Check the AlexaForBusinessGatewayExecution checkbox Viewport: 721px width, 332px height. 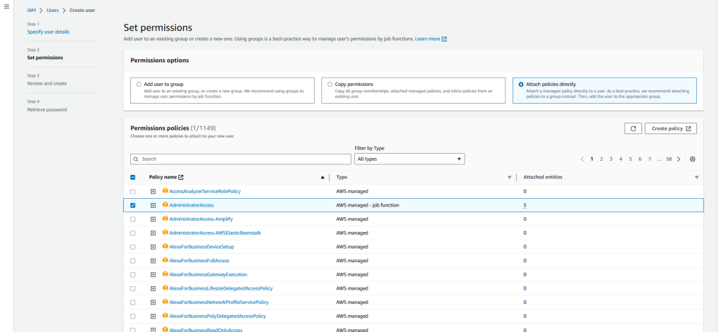[x=133, y=274]
